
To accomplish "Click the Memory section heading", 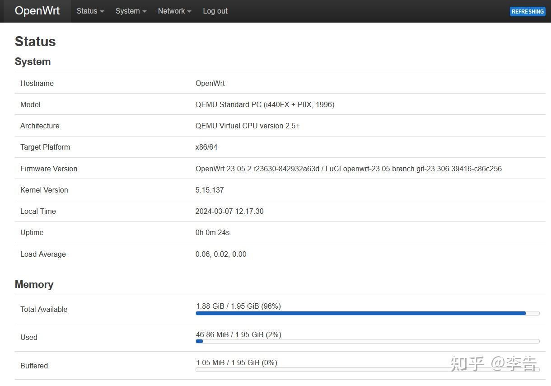I will [x=34, y=284].
